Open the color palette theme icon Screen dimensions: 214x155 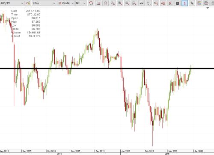(199, 3)
